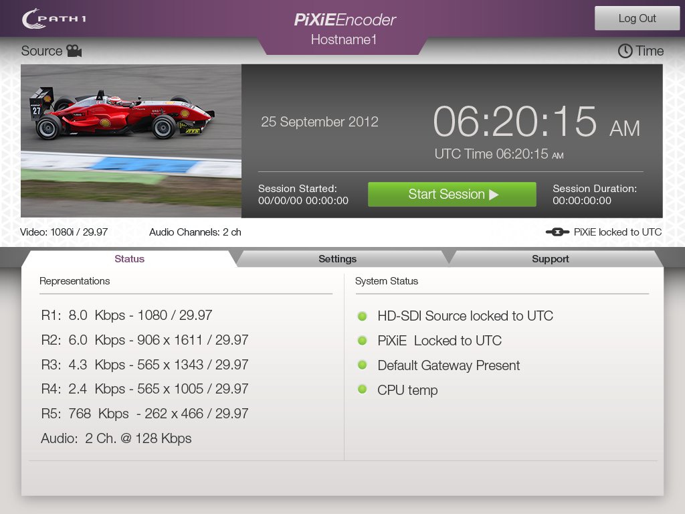Click the System Status heading
The height and width of the screenshot is (514, 685).
click(387, 281)
